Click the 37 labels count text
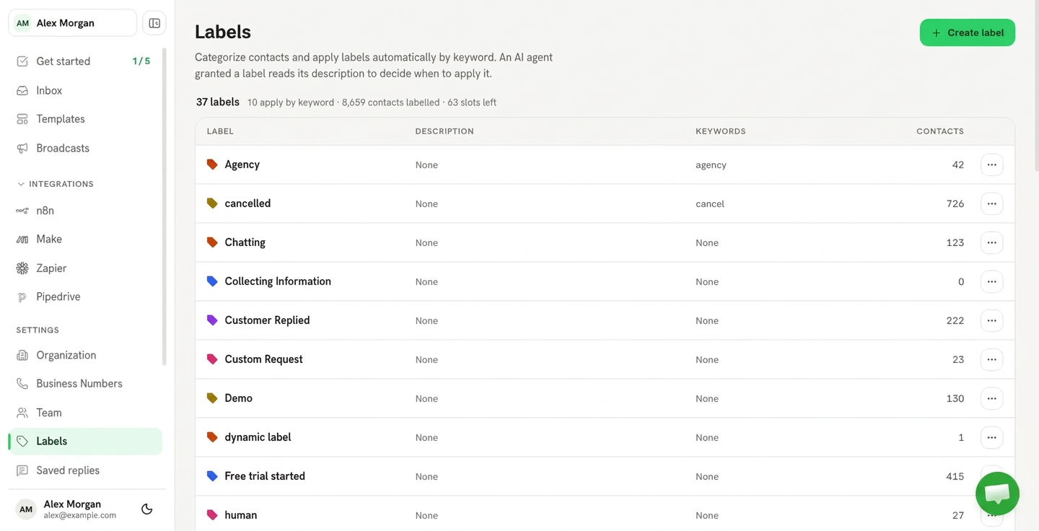The image size is (1039, 531). tap(217, 102)
